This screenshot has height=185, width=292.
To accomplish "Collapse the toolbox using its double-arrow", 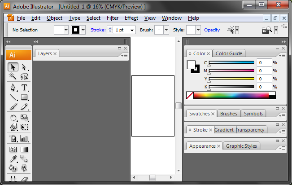I will coord(9,42).
